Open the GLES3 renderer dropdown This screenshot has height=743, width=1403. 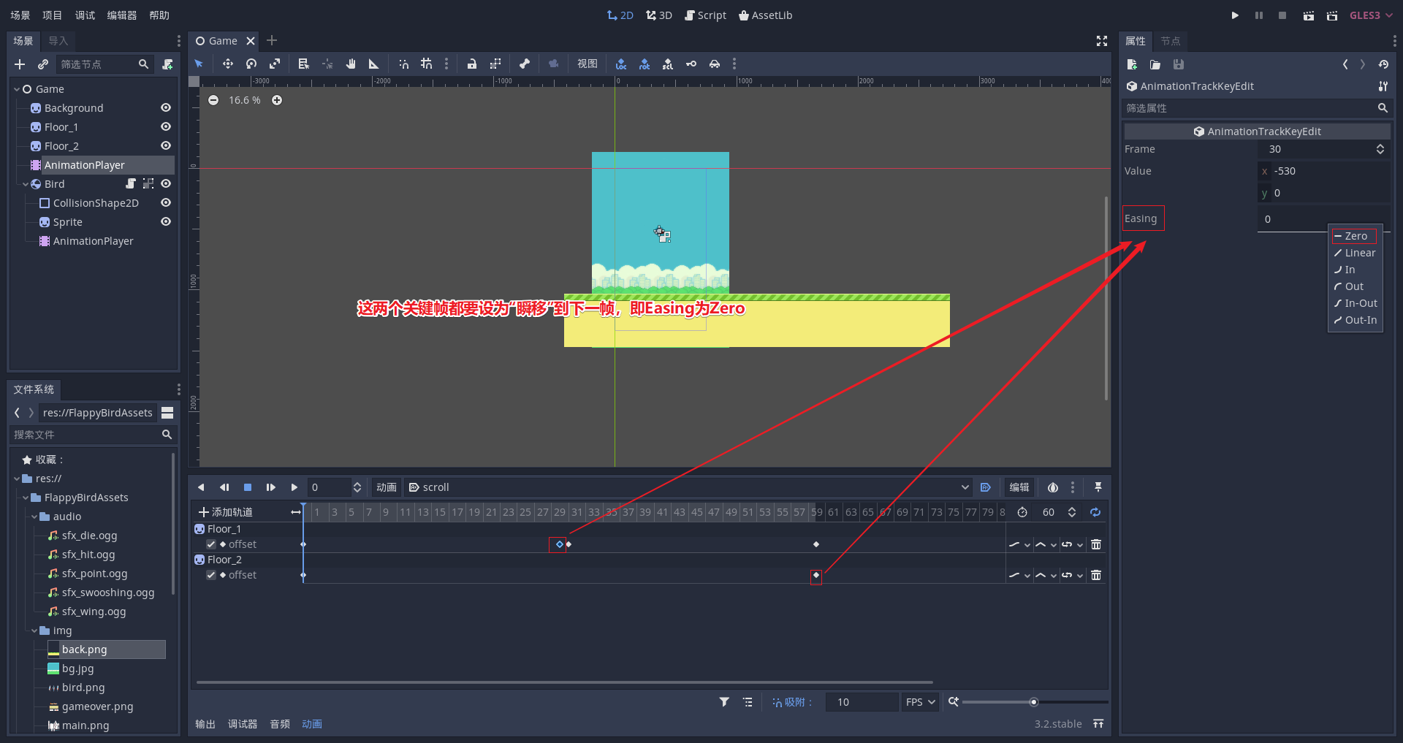[x=1371, y=15]
